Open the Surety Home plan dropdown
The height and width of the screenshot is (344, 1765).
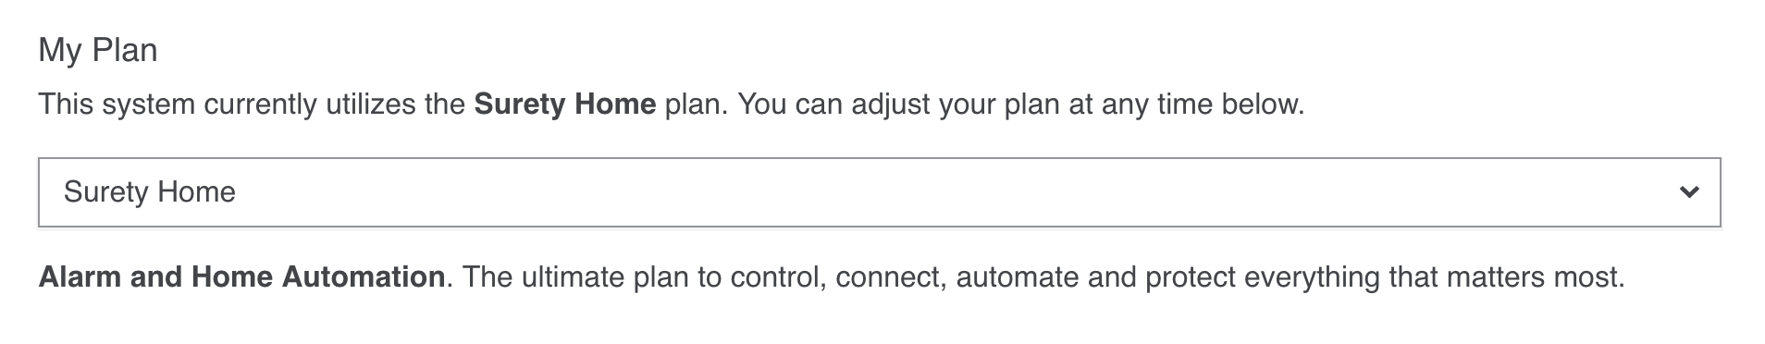pos(879,192)
